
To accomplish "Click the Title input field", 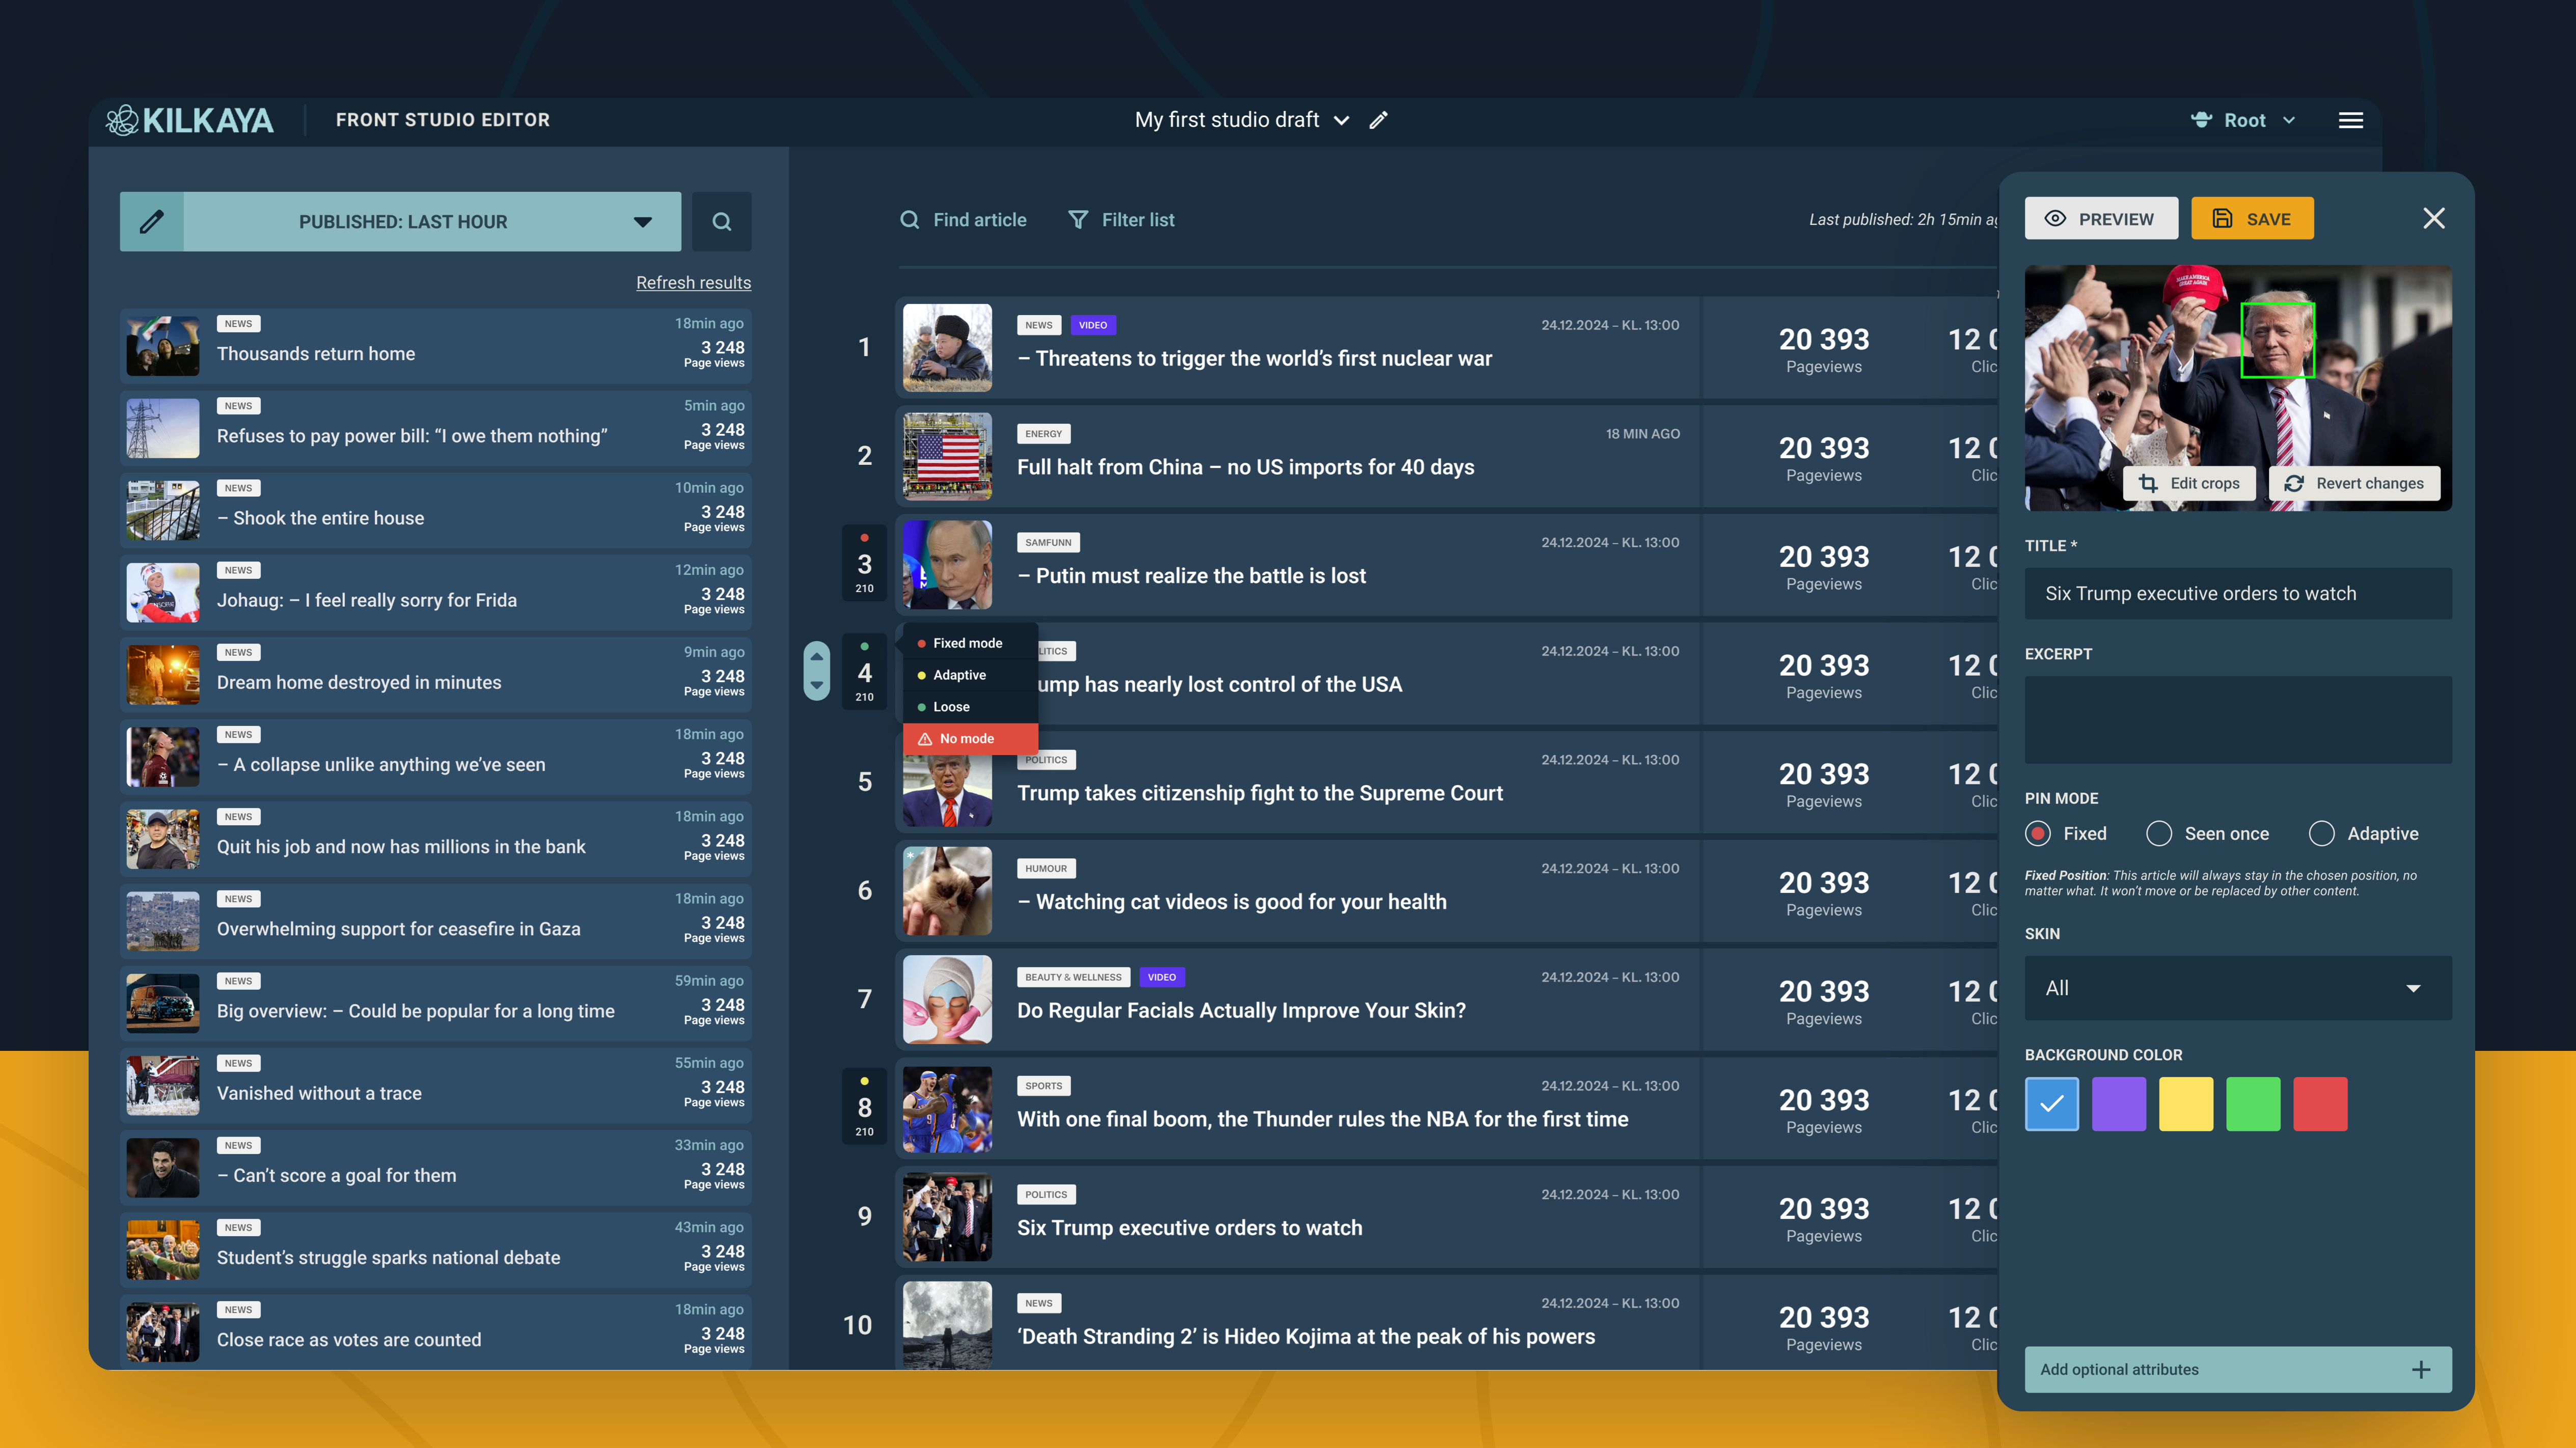I will [x=2238, y=593].
